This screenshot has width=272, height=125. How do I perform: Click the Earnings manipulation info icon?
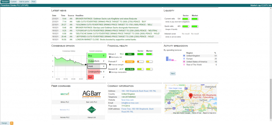tap(110, 72)
